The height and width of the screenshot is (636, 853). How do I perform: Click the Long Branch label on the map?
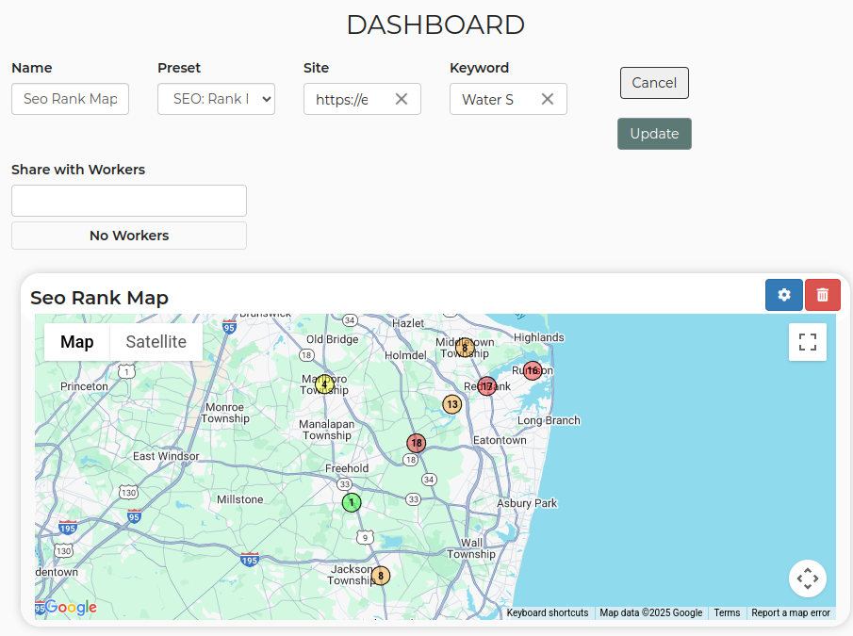549,420
